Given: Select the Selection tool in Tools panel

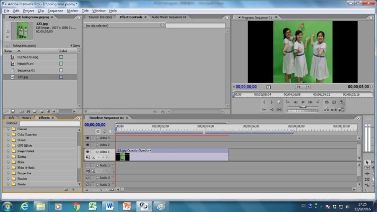Looking at the screenshot, I should pos(367,163).
